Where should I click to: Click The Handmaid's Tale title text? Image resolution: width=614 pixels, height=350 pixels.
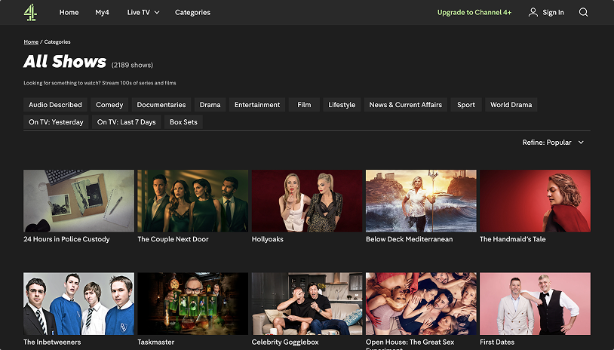(513, 239)
